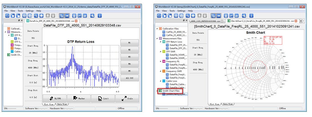This screenshot has height=117, width=312.
Task: Collapse Cable Loss node in Smith Chart window
Action: [x=160, y=81]
